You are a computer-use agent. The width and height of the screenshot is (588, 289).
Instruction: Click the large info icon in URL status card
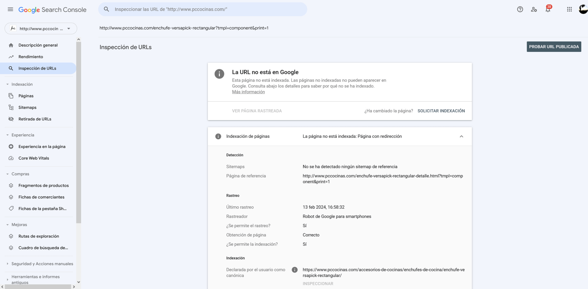(219, 74)
